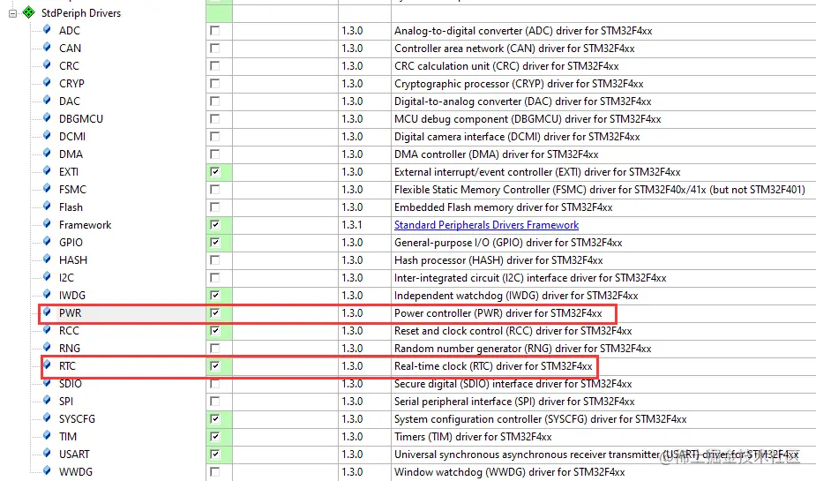Screen dimensions: 816x481
Task: Click 'Secure digital (SDIO) interface driver' description
Action: (513, 384)
